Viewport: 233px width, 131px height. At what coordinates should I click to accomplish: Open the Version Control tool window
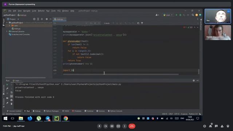pyautogui.click(x=14, y=111)
